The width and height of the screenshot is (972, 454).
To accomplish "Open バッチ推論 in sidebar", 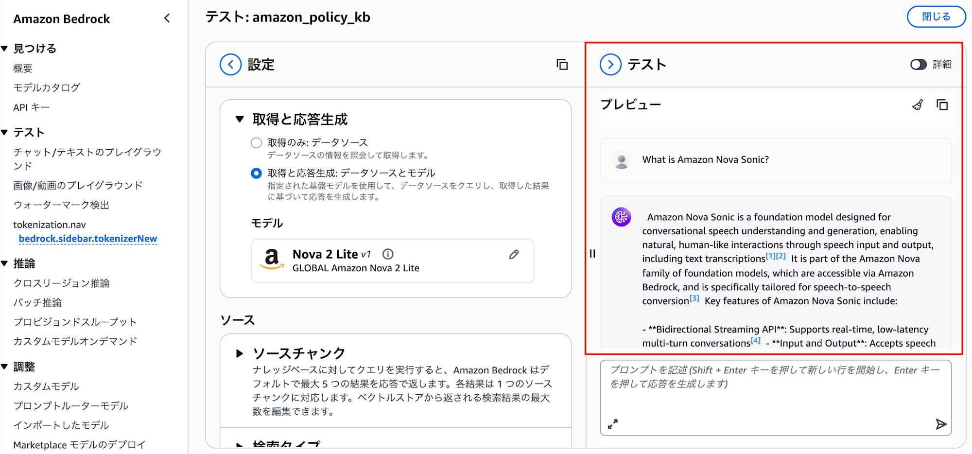I will 37,302.
